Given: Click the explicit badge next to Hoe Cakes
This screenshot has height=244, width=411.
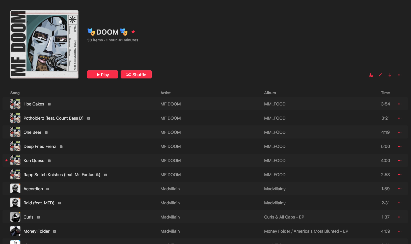Looking at the screenshot, I should point(49,104).
